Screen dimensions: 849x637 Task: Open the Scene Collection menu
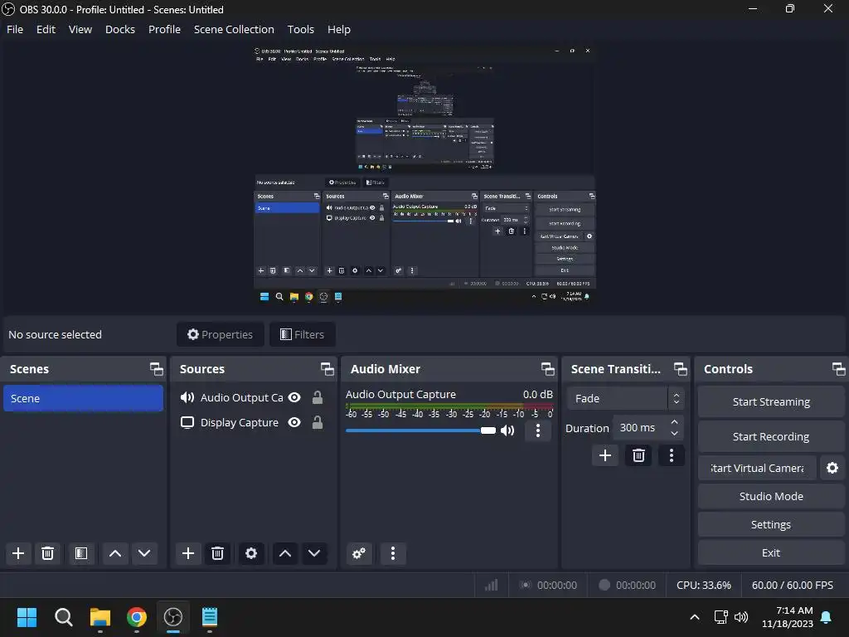(234, 29)
